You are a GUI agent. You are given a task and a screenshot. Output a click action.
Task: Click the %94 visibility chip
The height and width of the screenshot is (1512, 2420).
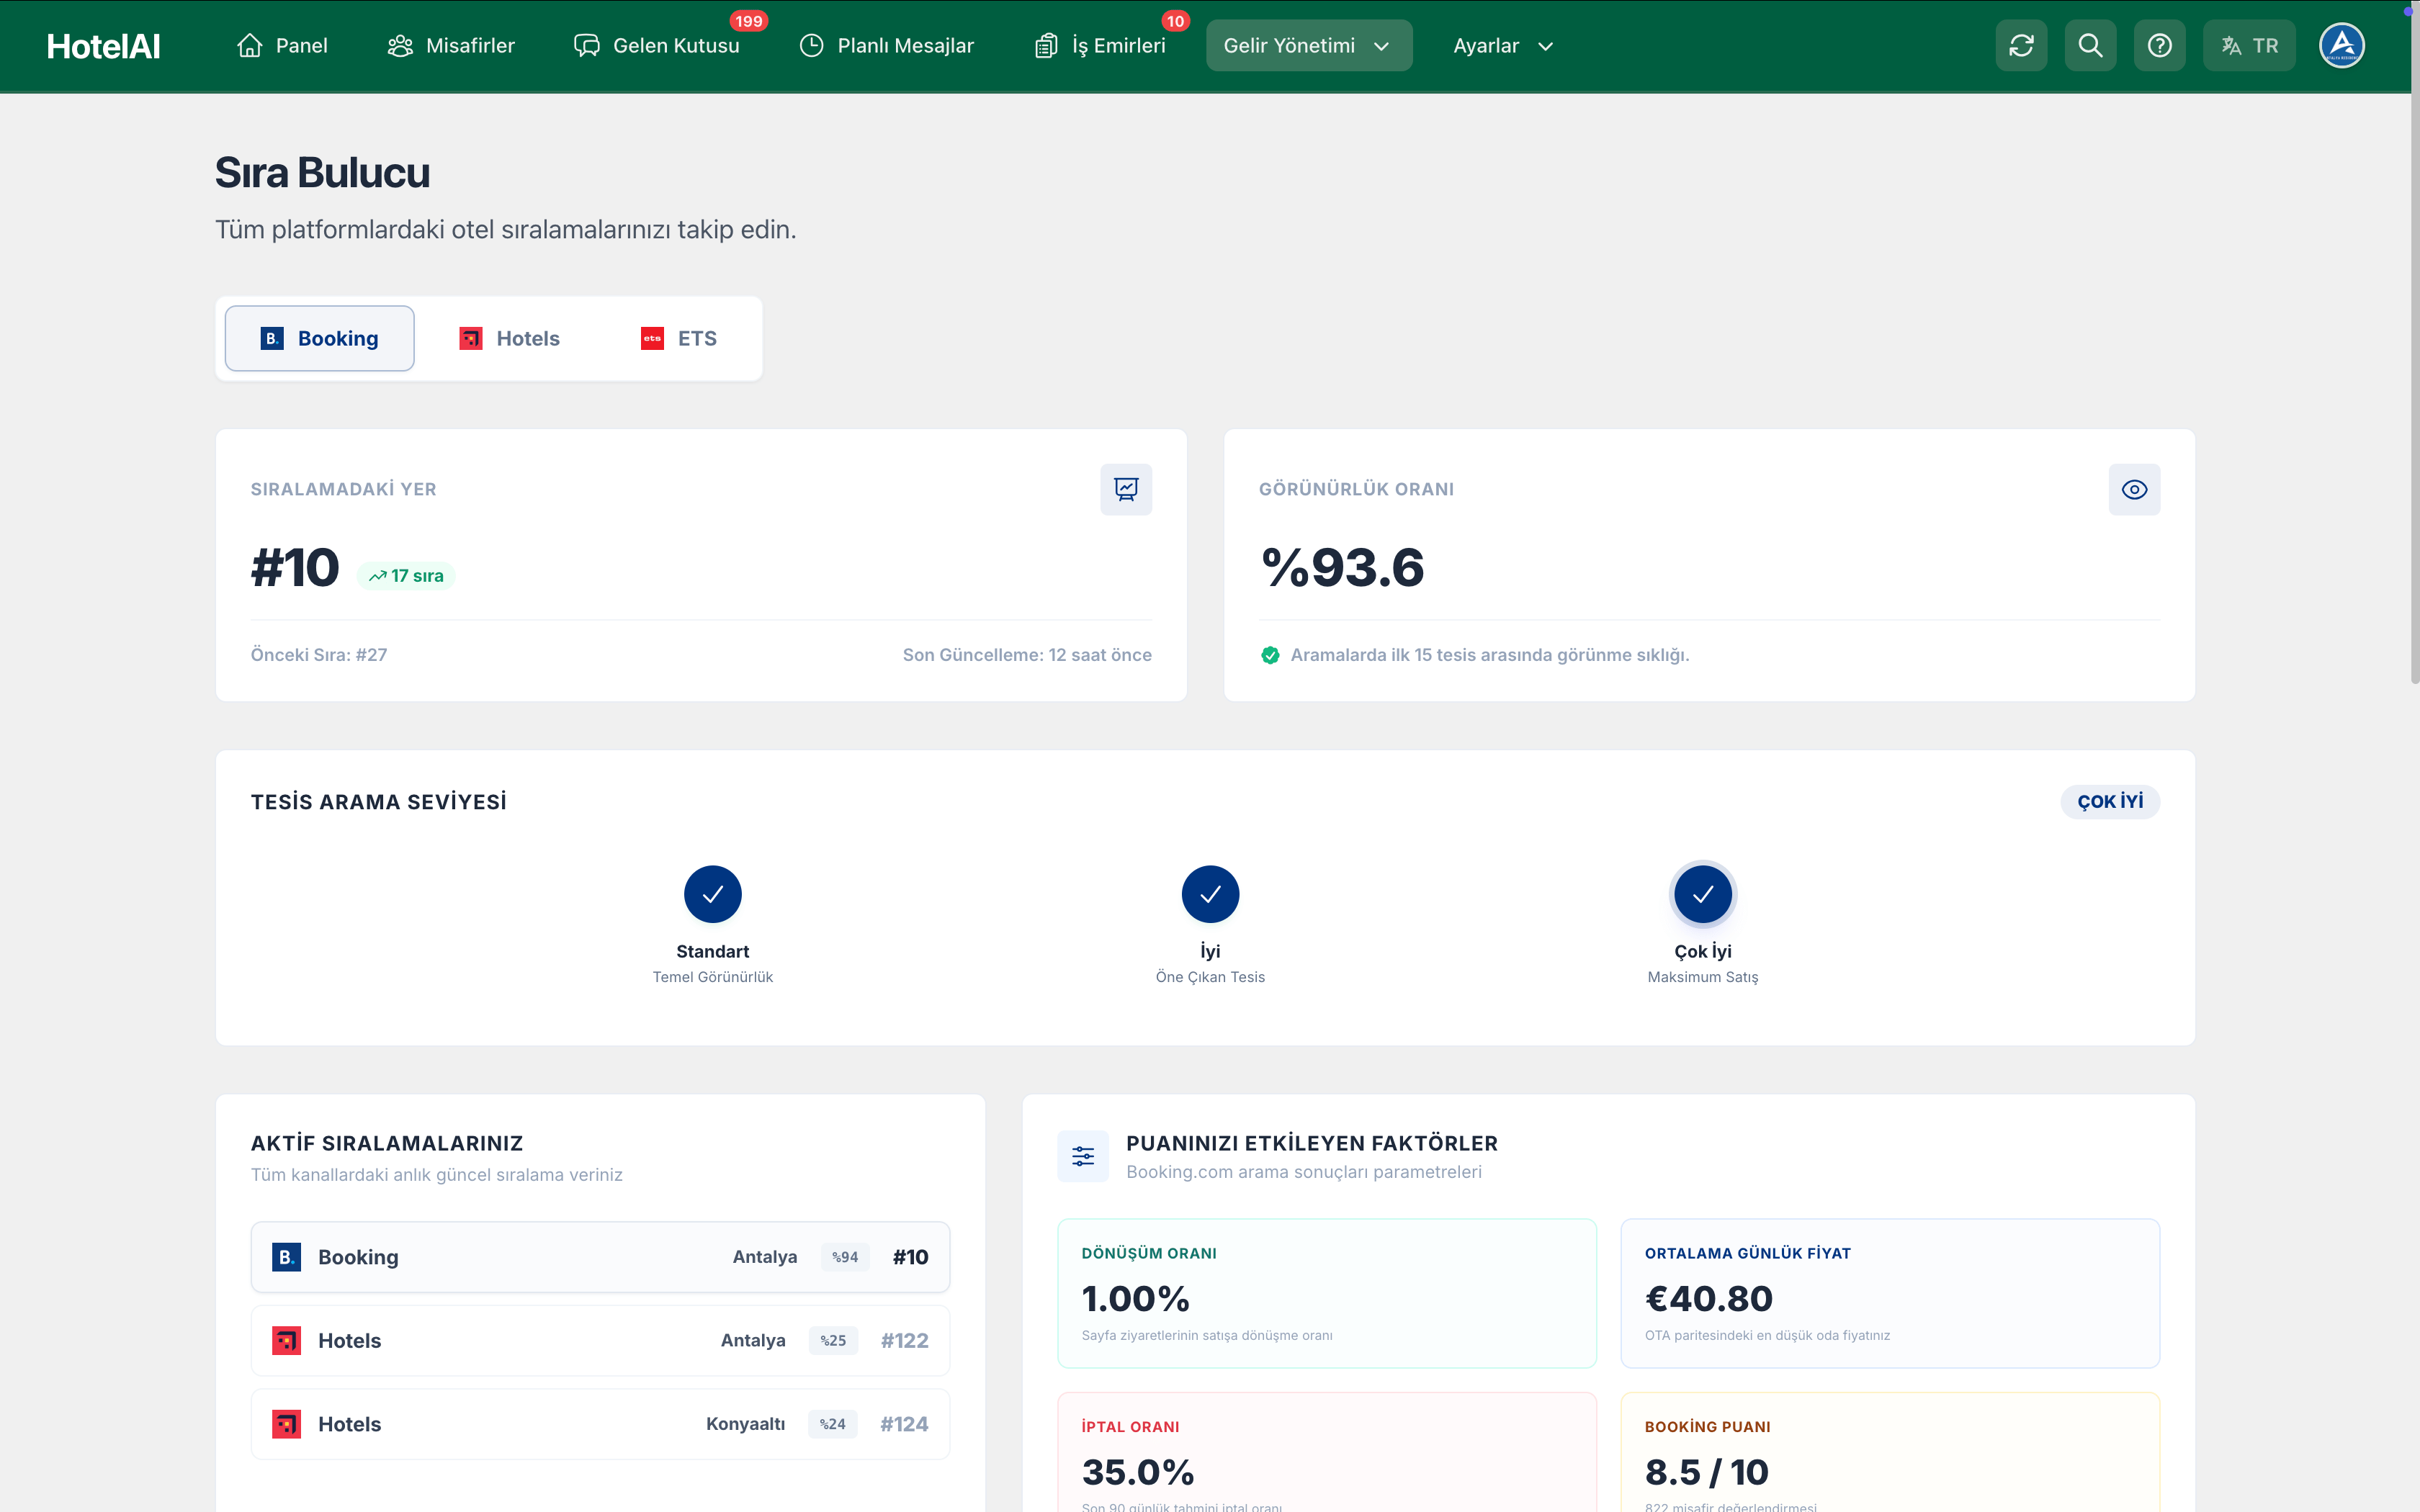pyautogui.click(x=845, y=1257)
